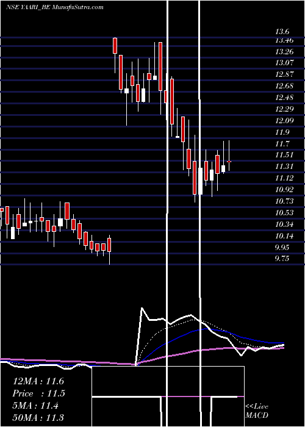Click the 10.73 price axis label
The image size is (305, 427).
[284, 201]
